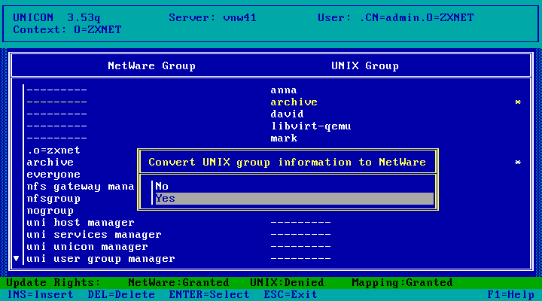542x301 pixels.
Task: Select the anna UNIX group
Action: [x=284, y=90]
